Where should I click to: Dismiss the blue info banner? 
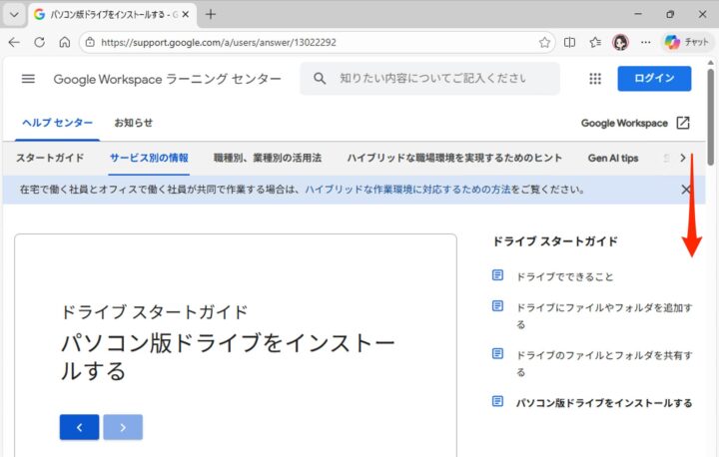[x=686, y=190]
